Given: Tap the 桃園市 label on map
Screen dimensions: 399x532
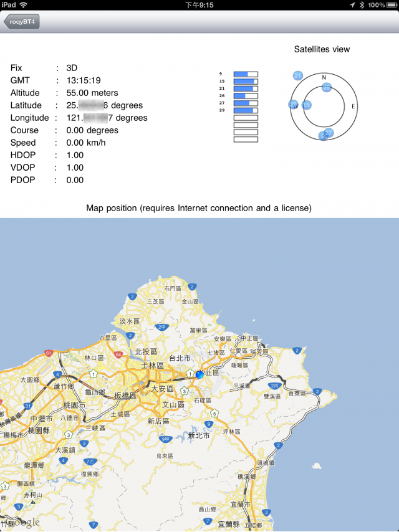Looking at the screenshot, I should coord(74,405).
